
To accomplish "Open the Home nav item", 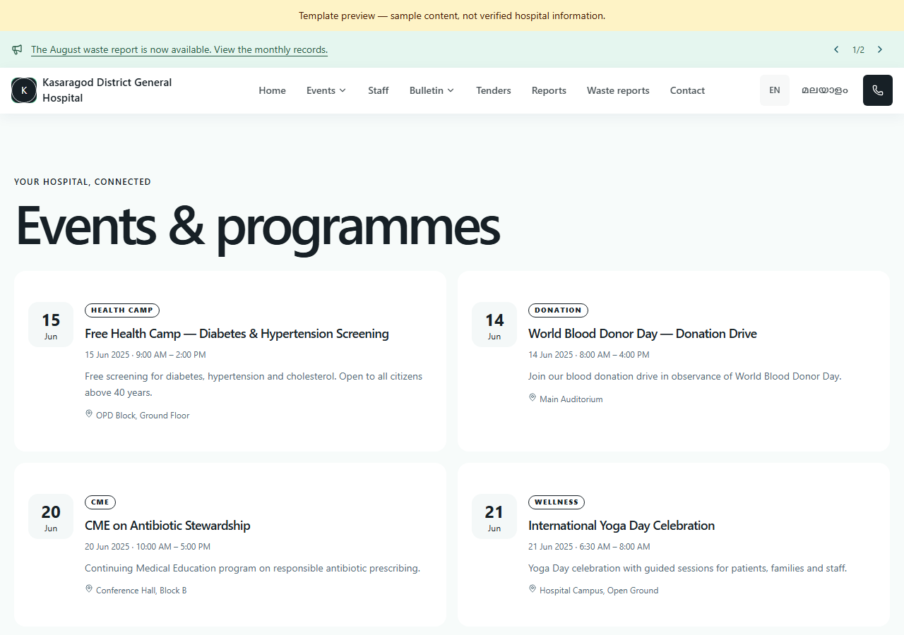I will (272, 90).
